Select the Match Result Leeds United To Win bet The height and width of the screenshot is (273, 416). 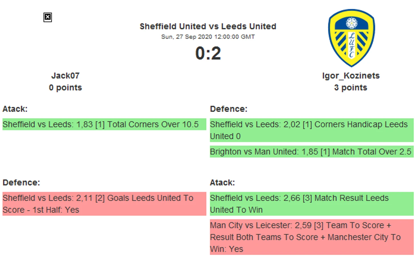[311, 204]
